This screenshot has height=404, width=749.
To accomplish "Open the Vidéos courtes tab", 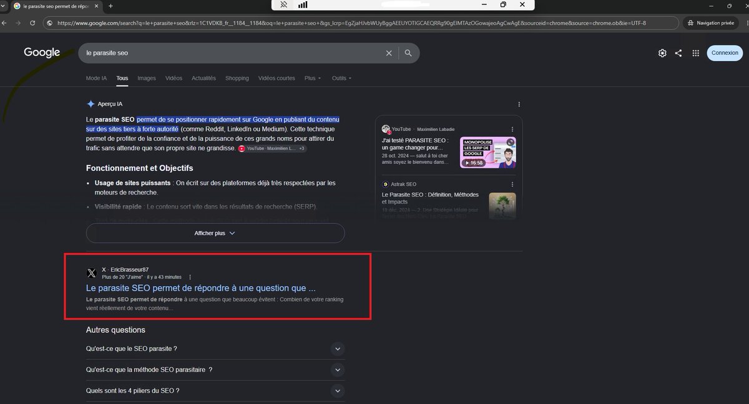I will pyautogui.click(x=277, y=79).
